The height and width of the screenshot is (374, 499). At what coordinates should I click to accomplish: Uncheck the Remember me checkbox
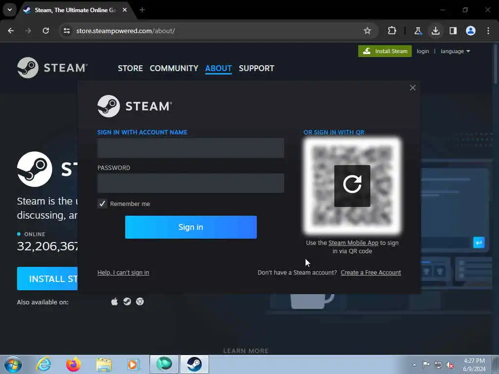point(102,204)
